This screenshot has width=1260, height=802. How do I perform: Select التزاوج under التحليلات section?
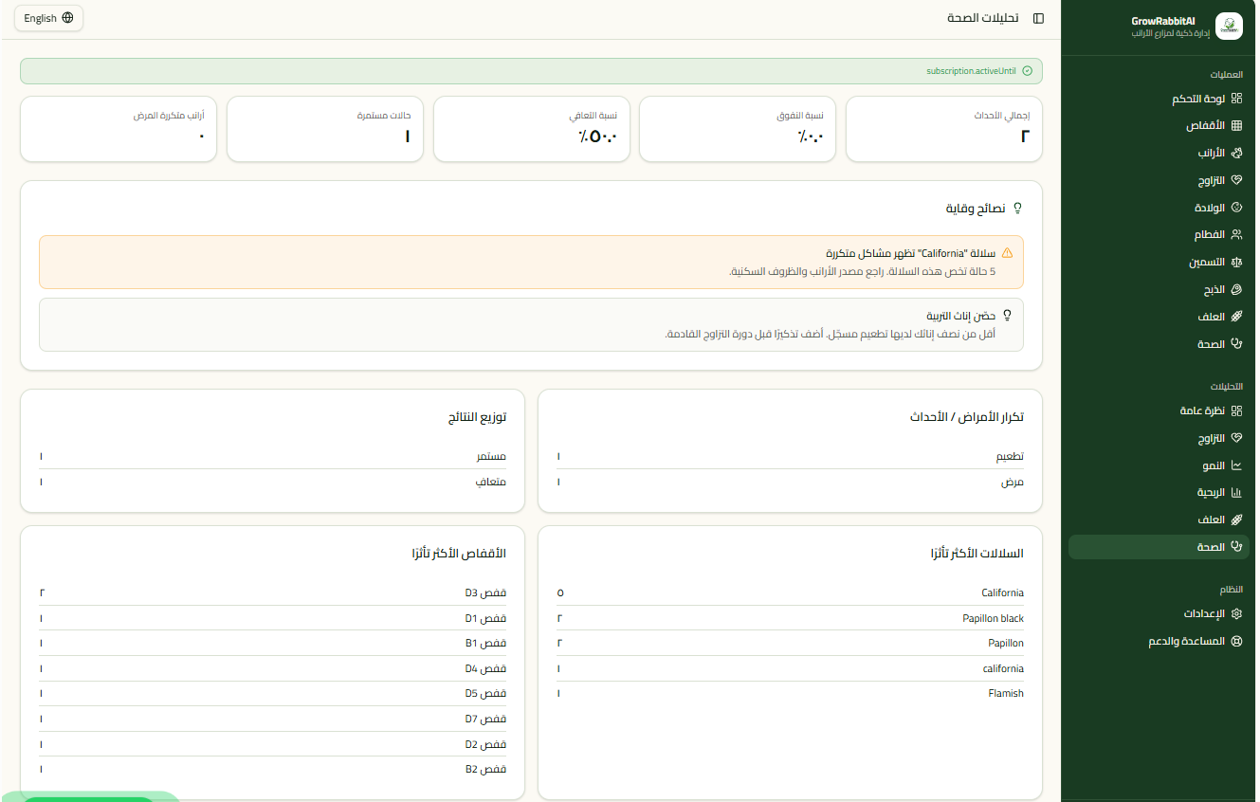[1159, 439]
